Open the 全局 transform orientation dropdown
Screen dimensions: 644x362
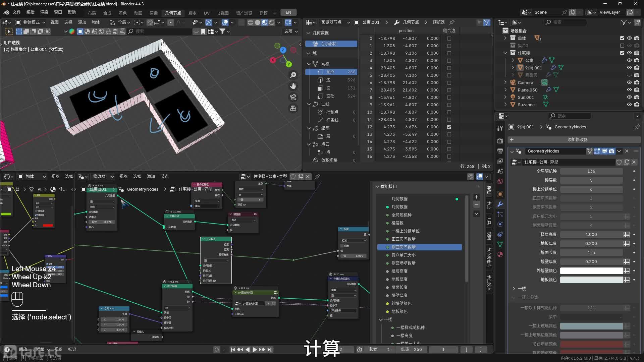(x=120, y=22)
